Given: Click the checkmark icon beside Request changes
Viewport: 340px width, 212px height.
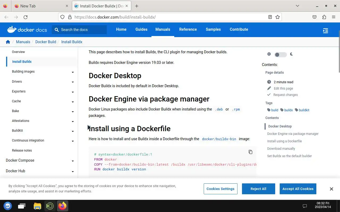Looking at the screenshot, I should tap(269, 95).
